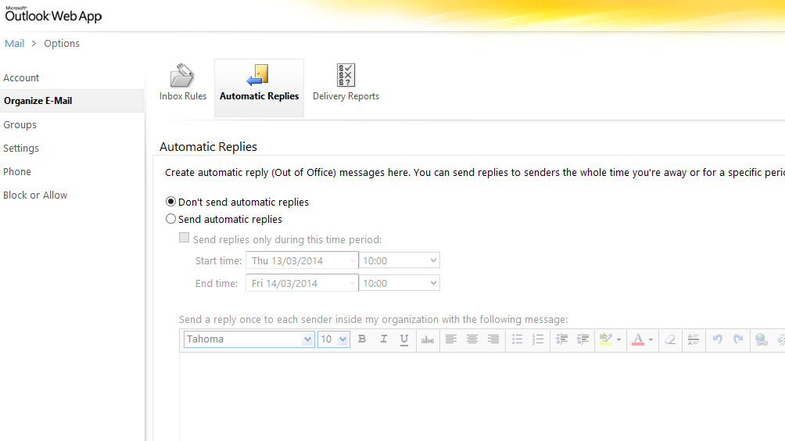
Task: Decrease paragraph indent
Action: 561,339
